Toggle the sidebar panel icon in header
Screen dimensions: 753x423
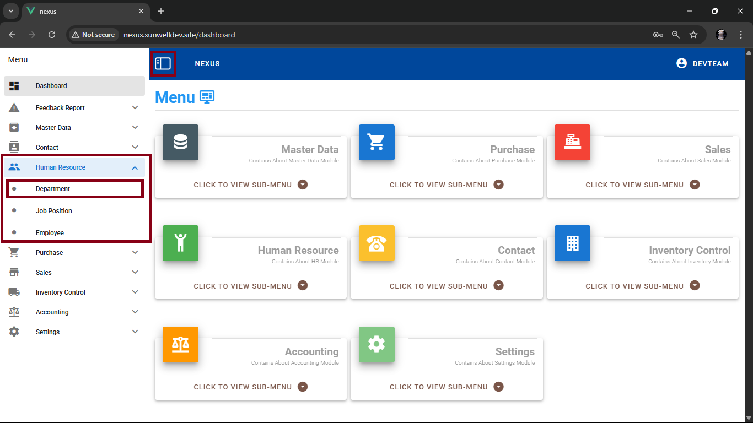163,64
